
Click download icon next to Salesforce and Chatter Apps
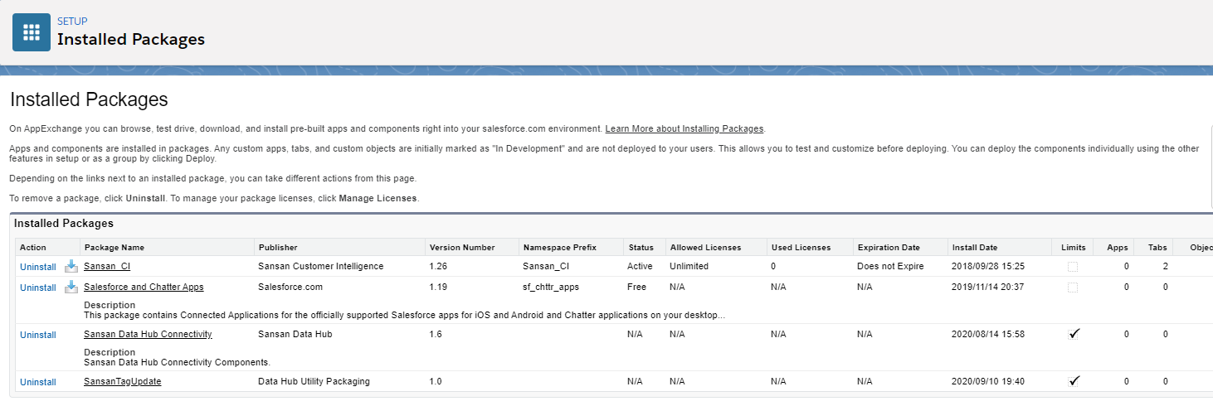click(x=71, y=287)
